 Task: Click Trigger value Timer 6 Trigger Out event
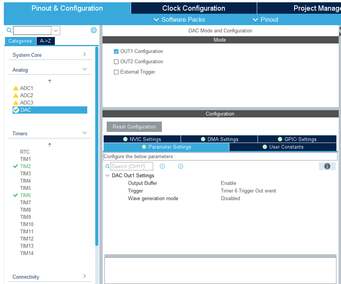(x=248, y=191)
